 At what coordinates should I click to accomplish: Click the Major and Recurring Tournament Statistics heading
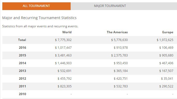pyautogui.click(x=39, y=18)
